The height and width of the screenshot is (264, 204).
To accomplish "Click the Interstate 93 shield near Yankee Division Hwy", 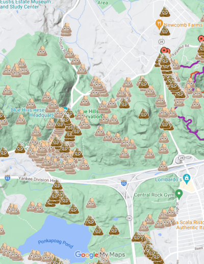I will tap(7, 178).
